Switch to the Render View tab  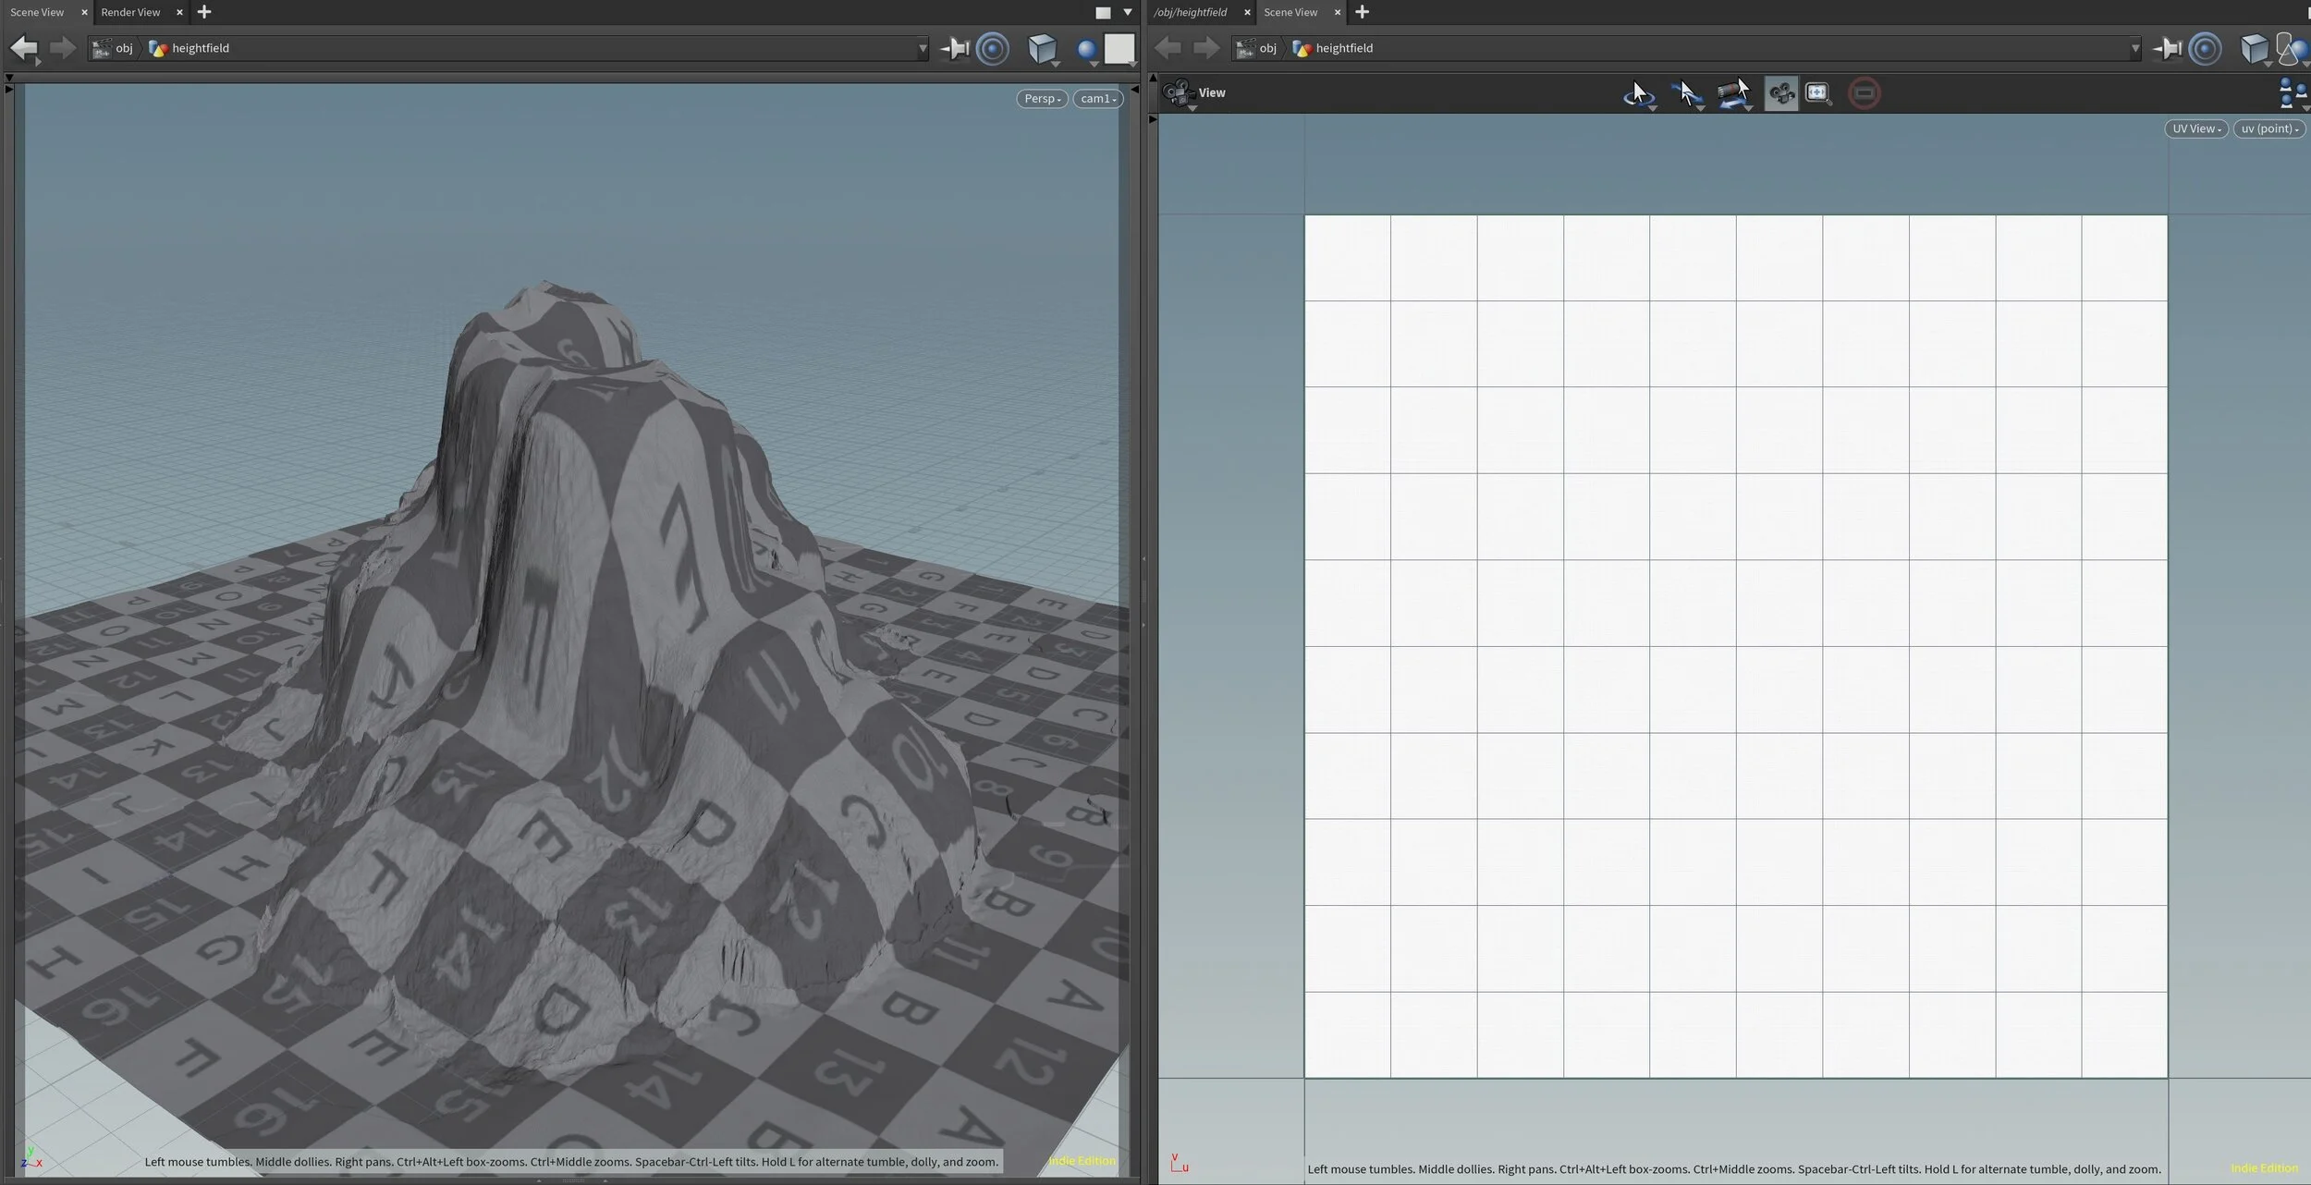tap(130, 12)
